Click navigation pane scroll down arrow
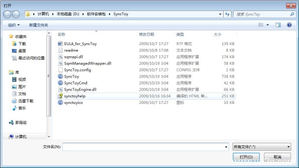Image resolution: width=299 pixels, height=168 pixels. click(49, 136)
